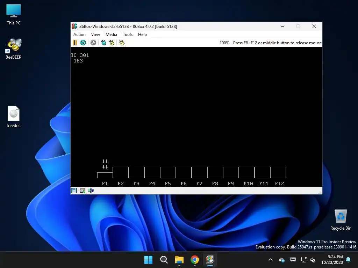
Task: Open taskbar Search
Action: pos(164,260)
